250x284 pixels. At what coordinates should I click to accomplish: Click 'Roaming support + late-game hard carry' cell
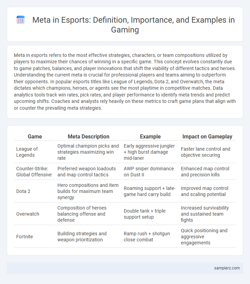[x=150, y=191]
